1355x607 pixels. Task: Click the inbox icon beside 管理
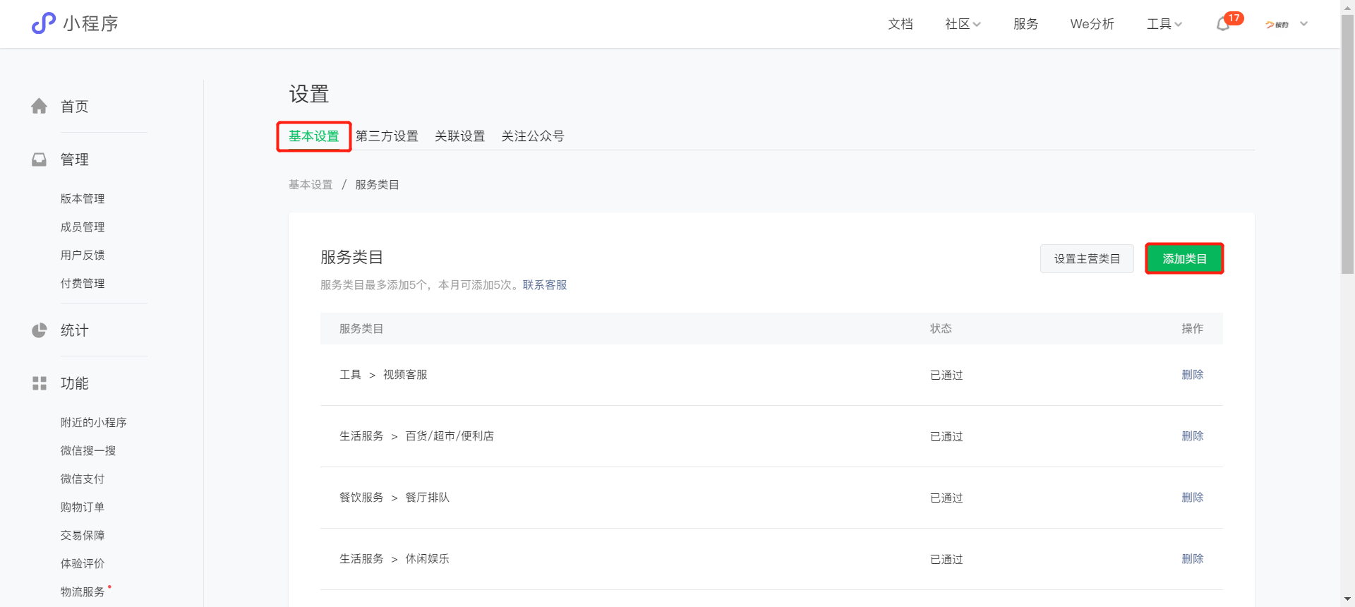click(x=40, y=160)
